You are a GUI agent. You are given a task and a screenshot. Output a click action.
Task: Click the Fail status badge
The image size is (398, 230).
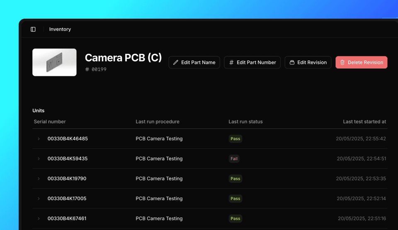tap(234, 159)
